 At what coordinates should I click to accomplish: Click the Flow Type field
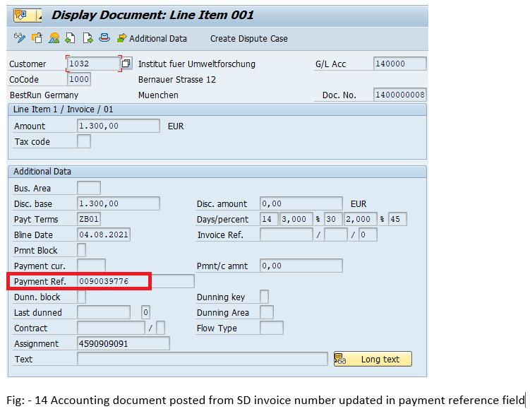pyautogui.click(x=272, y=328)
